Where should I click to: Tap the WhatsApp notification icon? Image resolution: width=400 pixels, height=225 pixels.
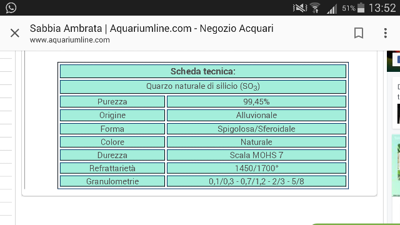click(x=11, y=7)
